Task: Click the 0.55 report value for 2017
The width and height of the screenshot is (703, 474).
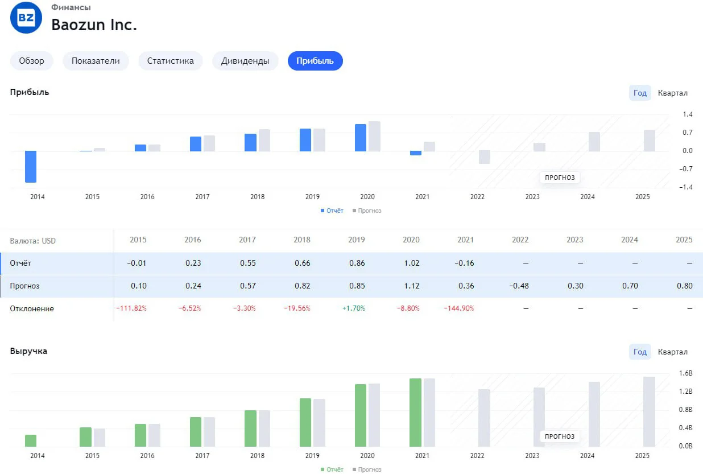Action: tap(247, 263)
